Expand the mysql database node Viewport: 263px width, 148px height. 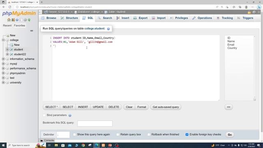(x=3, y=64)
